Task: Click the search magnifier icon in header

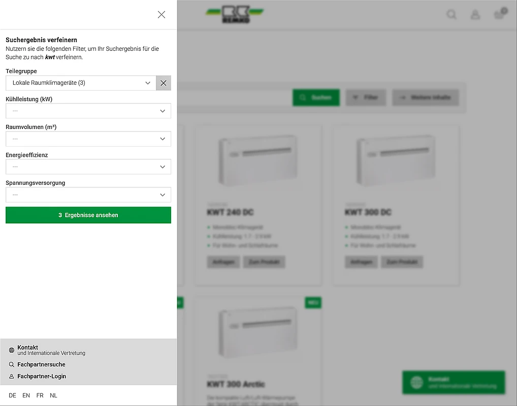Action: 451,15
